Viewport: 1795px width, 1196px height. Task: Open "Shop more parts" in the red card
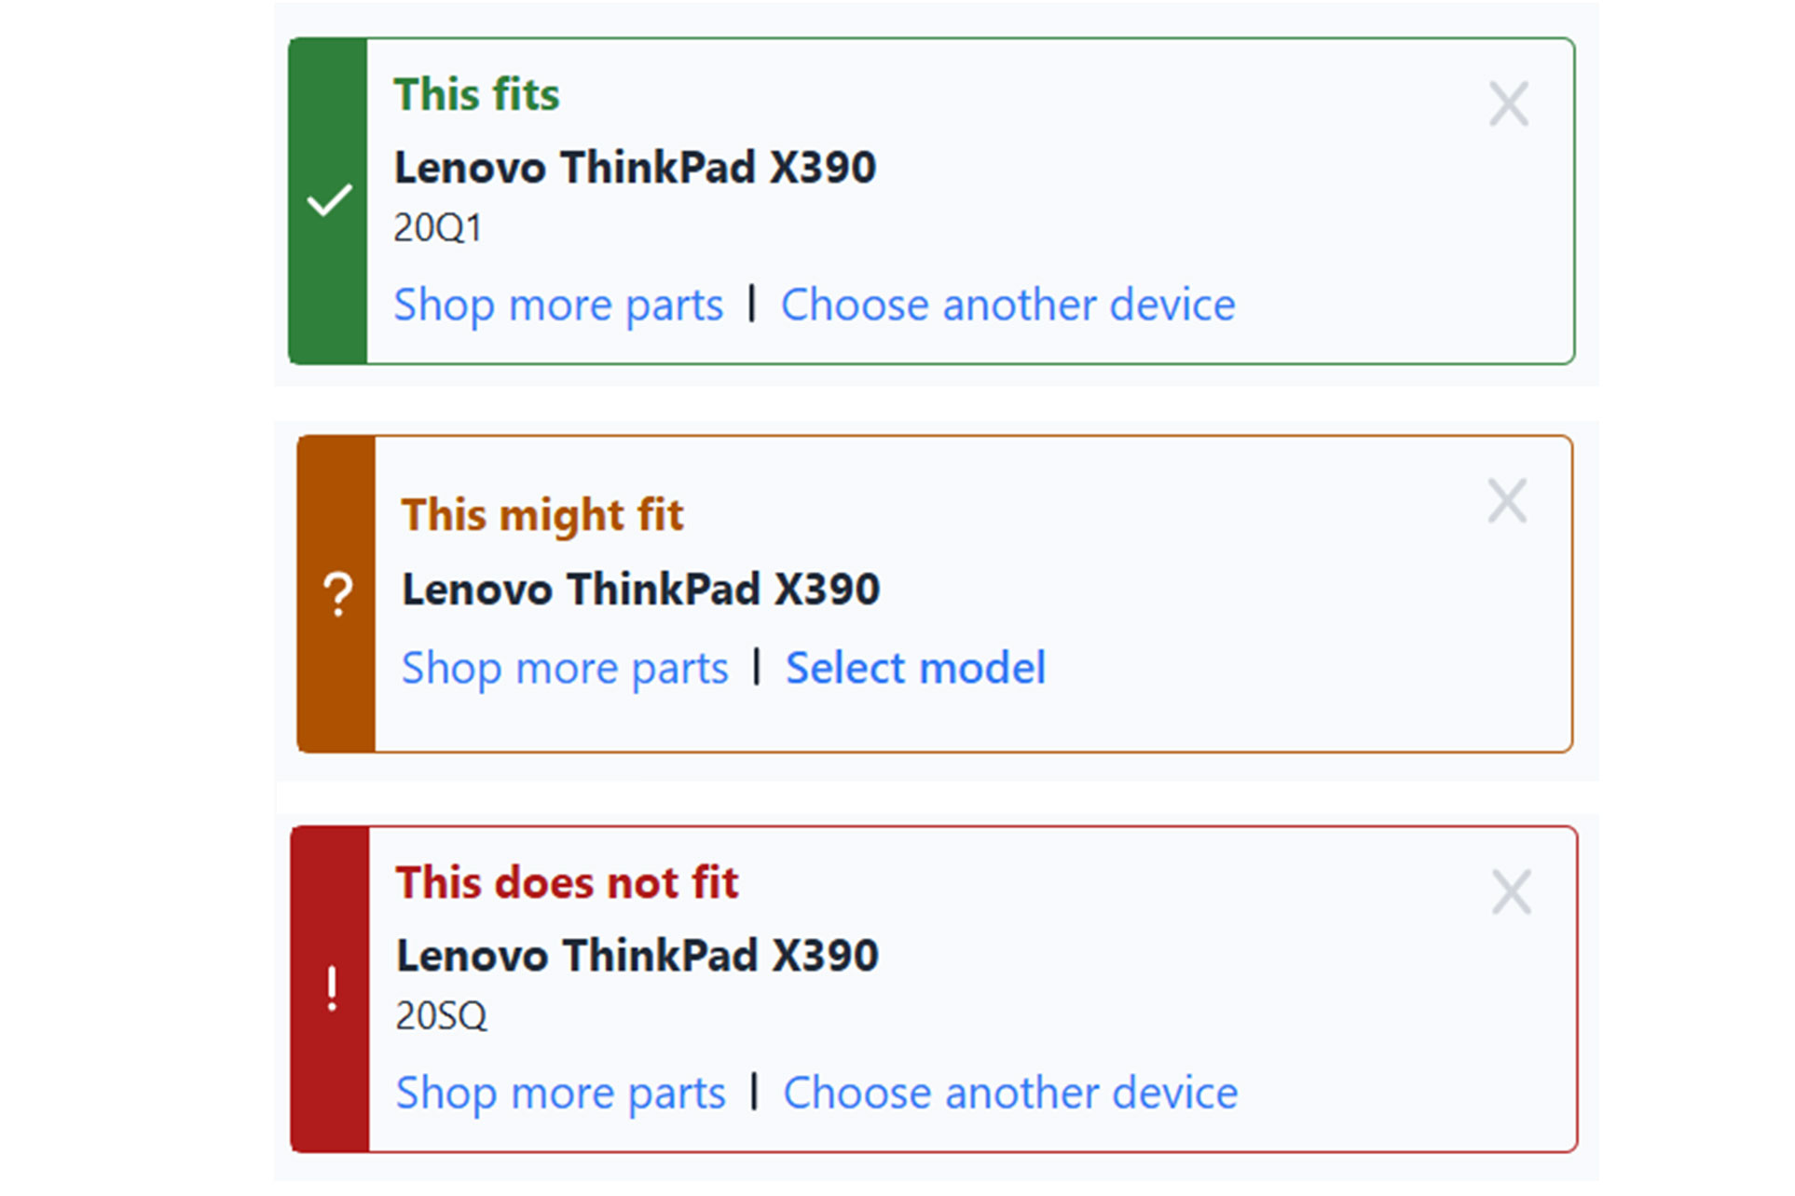560,1093
